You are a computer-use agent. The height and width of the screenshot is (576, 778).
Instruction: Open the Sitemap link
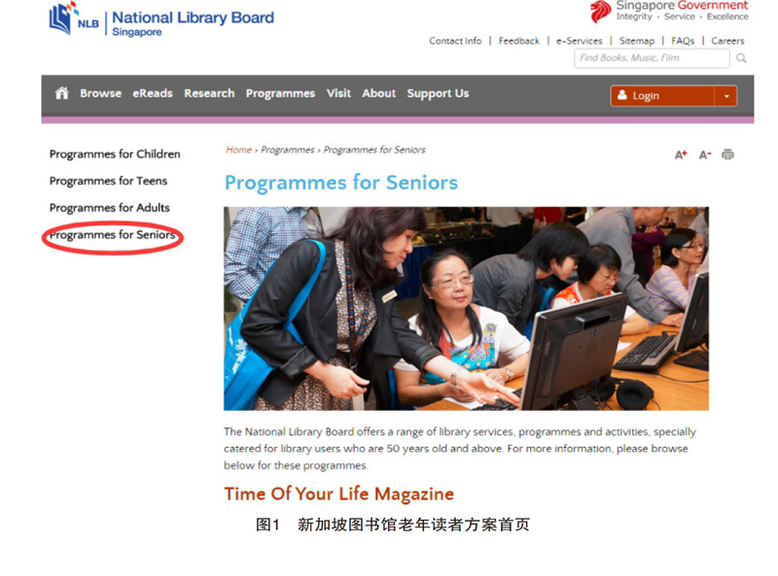(x=637, y=41)
